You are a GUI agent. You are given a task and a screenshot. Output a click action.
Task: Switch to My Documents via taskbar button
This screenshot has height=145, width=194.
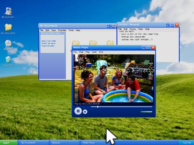click(33, 143)
